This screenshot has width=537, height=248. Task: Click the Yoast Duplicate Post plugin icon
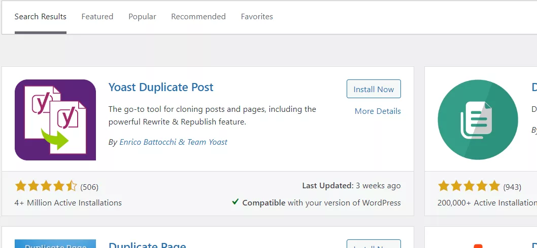55,120
